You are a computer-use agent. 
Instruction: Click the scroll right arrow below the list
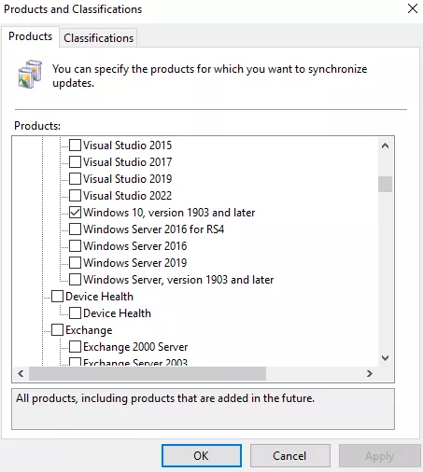click(370, 373)
